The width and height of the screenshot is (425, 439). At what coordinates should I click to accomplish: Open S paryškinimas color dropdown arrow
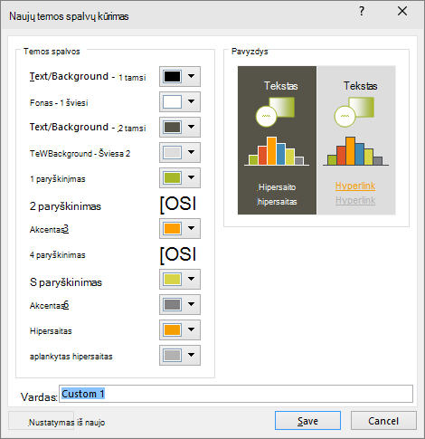pyautogui.click(x=191, y=279)
